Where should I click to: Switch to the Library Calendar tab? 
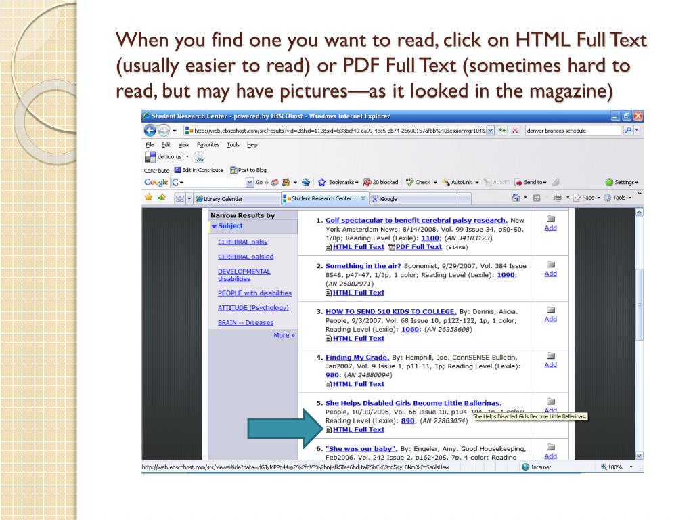click(236, 199)
